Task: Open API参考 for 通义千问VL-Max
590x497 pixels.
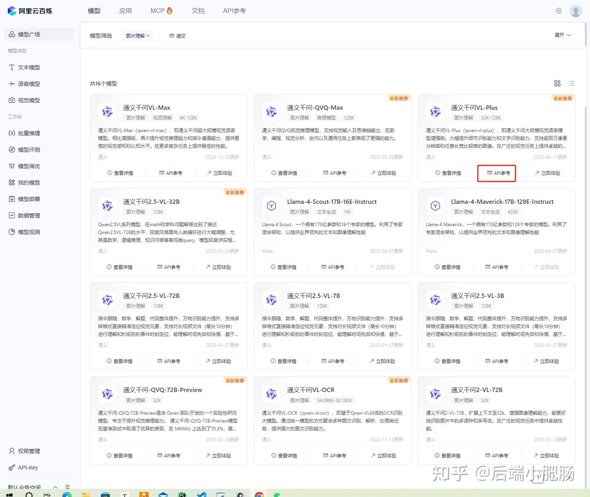Action: click(x=171, y=173)
